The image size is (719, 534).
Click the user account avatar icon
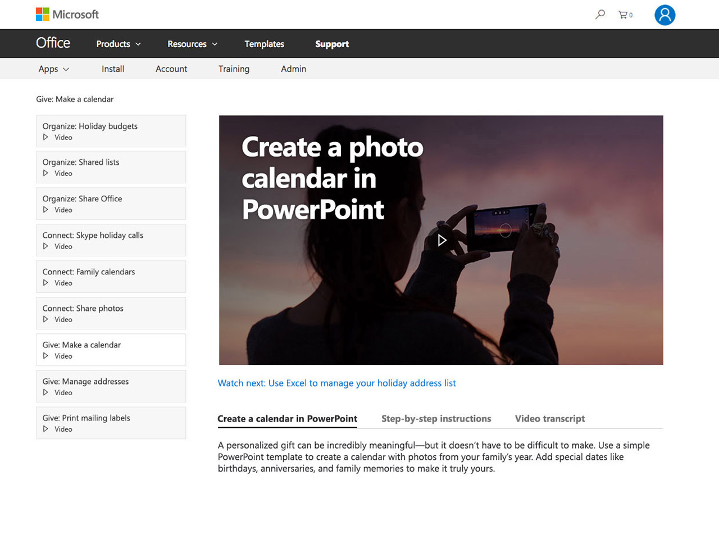(x=665, y=15)
